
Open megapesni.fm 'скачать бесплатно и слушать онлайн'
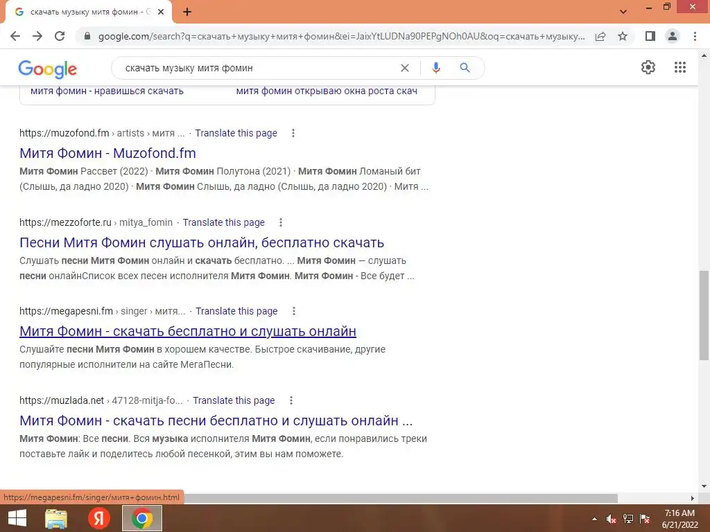[188, 331]
